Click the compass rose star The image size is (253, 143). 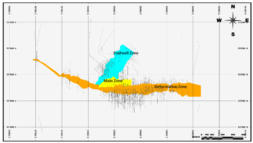coord(233,20)
